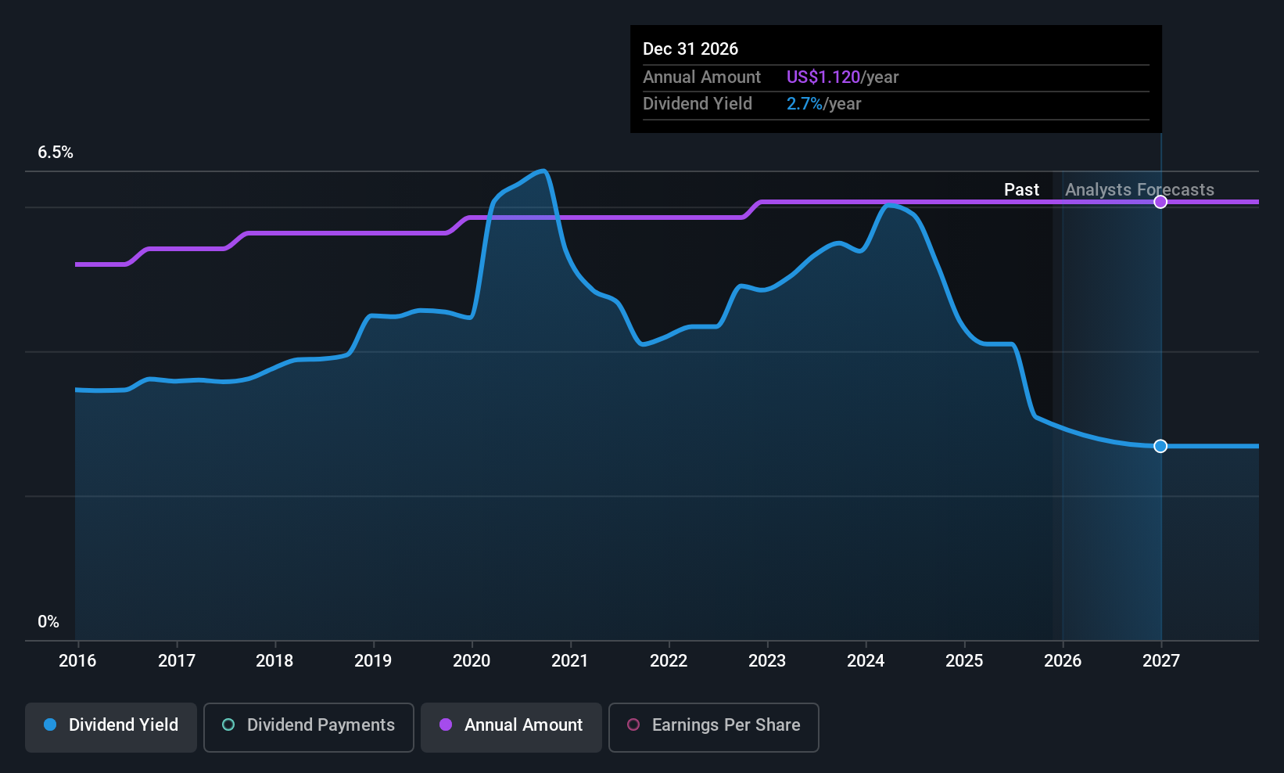Open the Analysts Forecasts section
The height and width of the screenshot is (773, 1284).
[1139, 189]
